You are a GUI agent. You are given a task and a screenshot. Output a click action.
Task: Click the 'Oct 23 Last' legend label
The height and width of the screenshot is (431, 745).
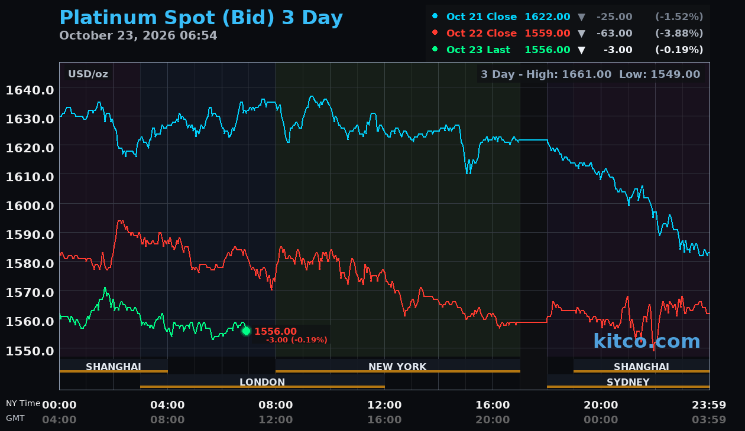click(478, 50)
